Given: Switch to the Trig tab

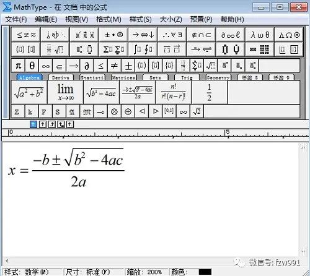Looking at the screenshot, I should pyautogui.click(x=187, y=77).
